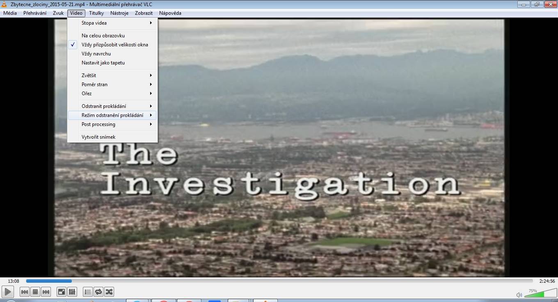The image size is (558, 302).
Task: Select Vytvořit snímek to take snapshot
Action: [x=112, y=137]
